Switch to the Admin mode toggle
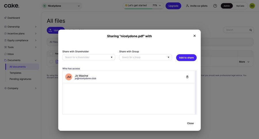The width and height of the screenshot is (259, 139). pyautogui.click(x=227, y=6)
